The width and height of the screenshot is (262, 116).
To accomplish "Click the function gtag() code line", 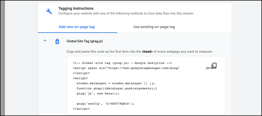I will click(116, 88).
